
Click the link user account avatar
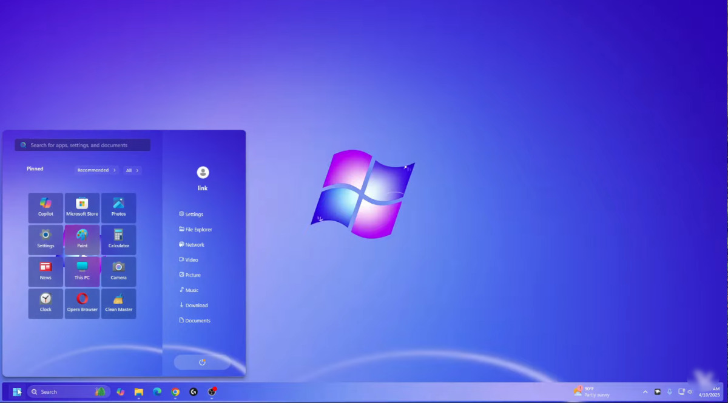[x=203, y=173]
